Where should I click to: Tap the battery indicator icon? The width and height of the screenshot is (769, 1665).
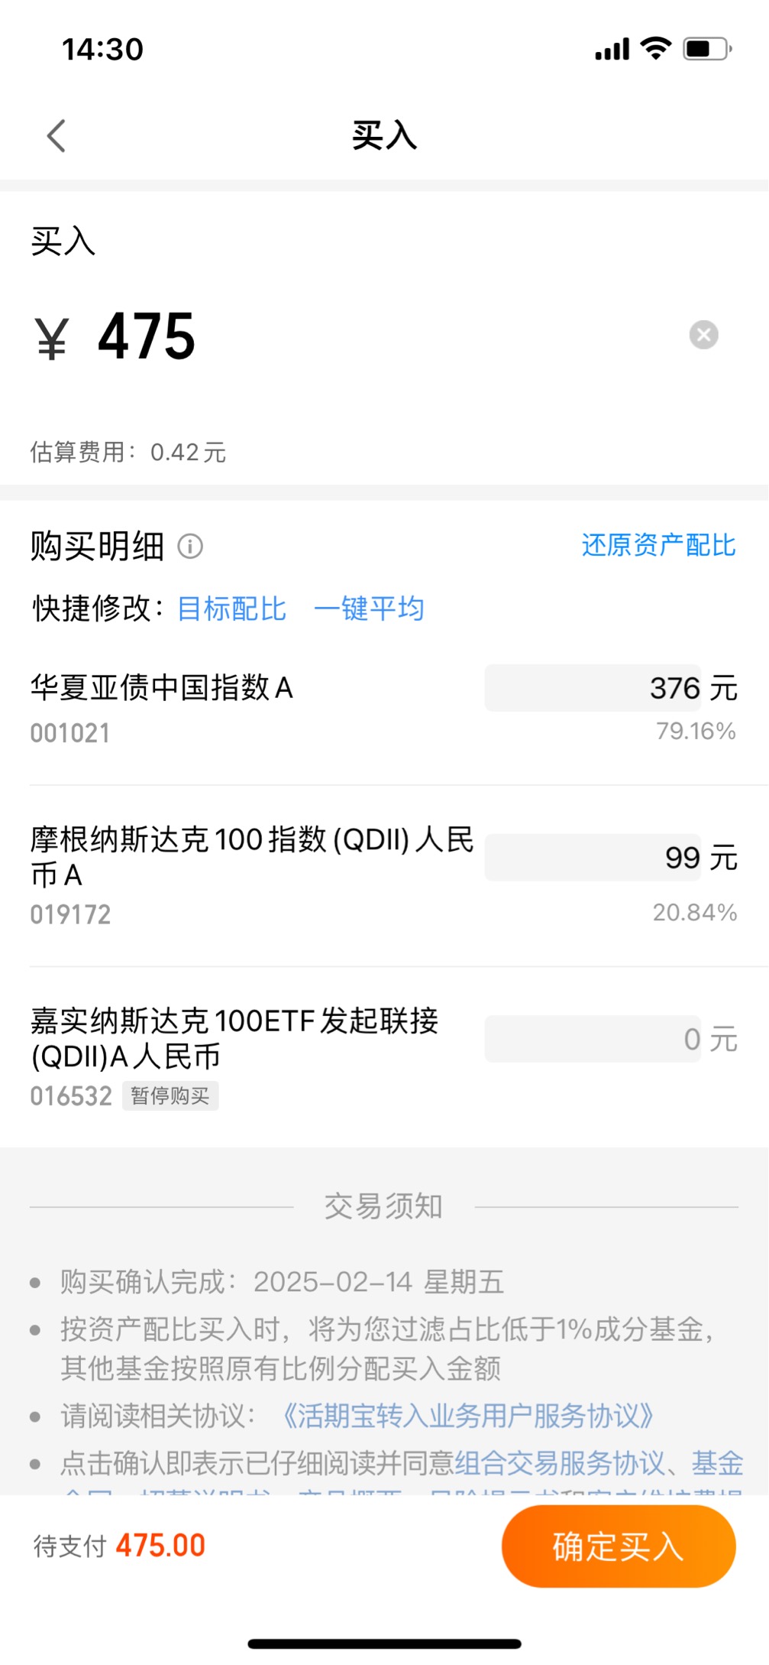(708, 49)
